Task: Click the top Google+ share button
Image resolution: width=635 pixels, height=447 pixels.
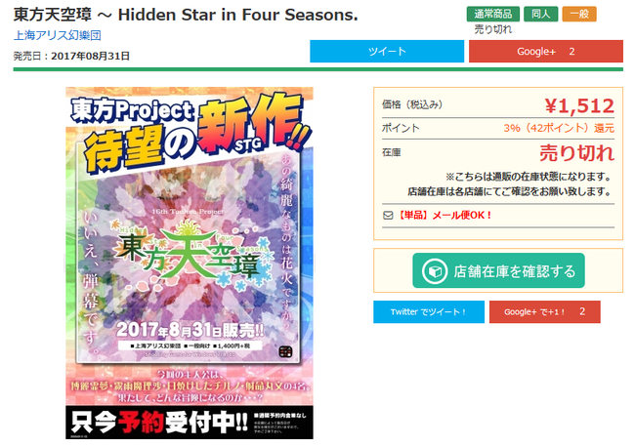Action: click(x=546, y=52)
